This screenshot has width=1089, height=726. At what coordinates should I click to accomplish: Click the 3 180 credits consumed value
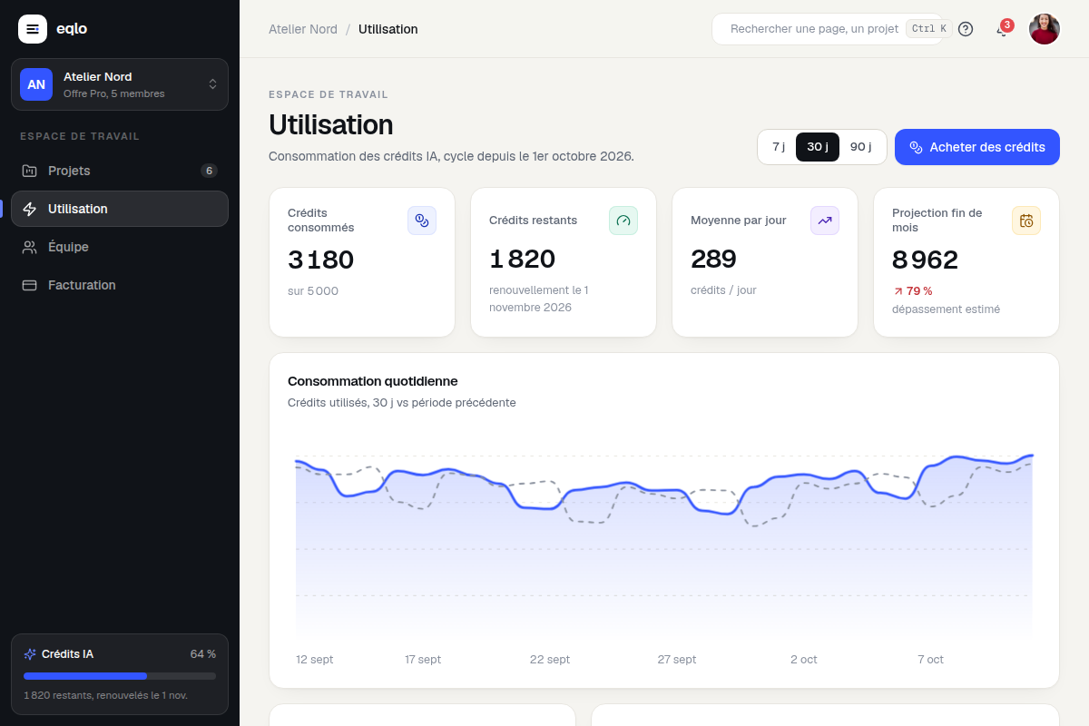[321, 260]
